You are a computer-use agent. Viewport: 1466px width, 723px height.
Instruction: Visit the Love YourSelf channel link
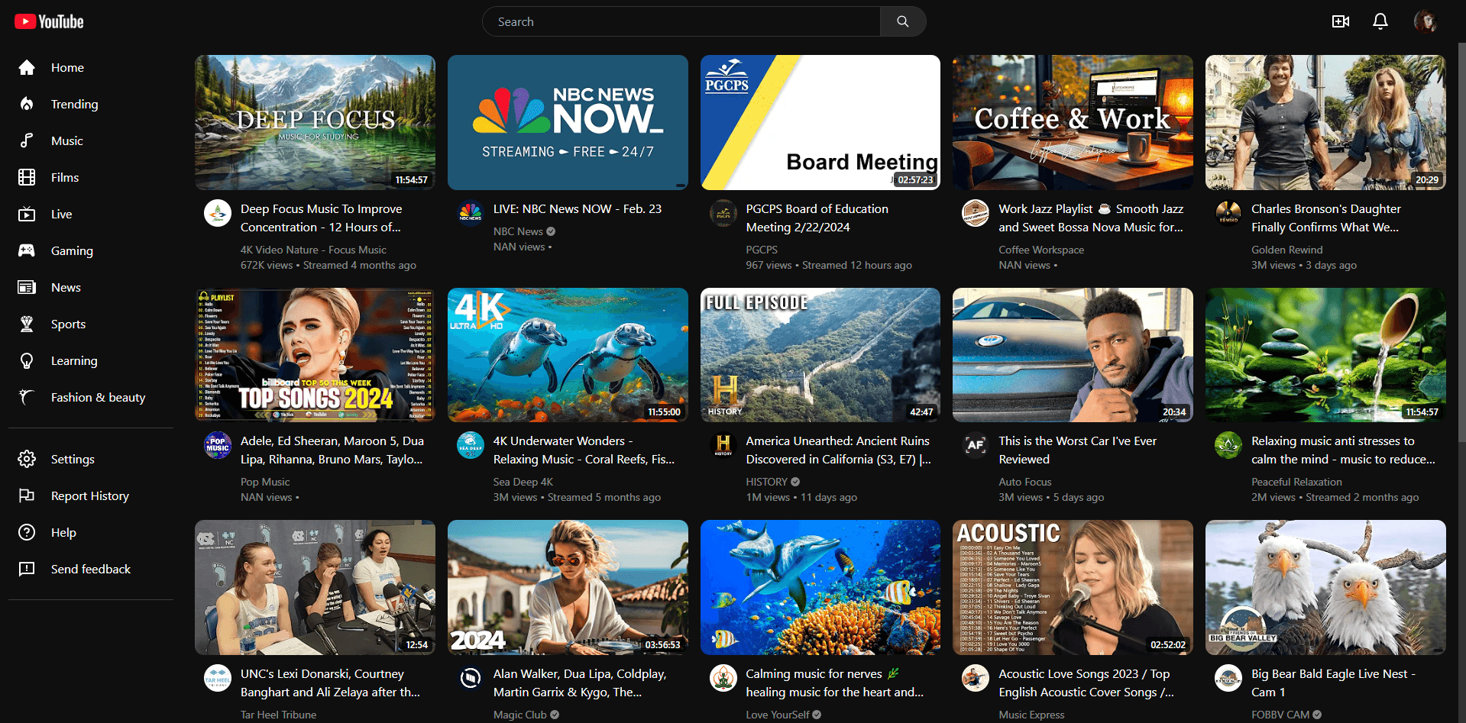point(777,715)
